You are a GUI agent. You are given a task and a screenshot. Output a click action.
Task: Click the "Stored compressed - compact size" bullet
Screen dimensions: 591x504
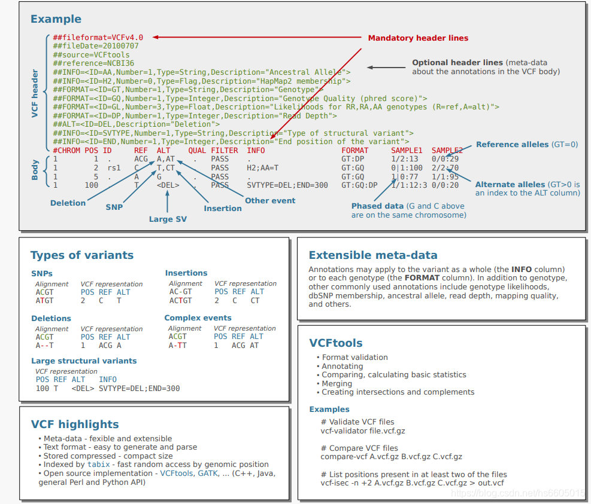pos(108,456)
